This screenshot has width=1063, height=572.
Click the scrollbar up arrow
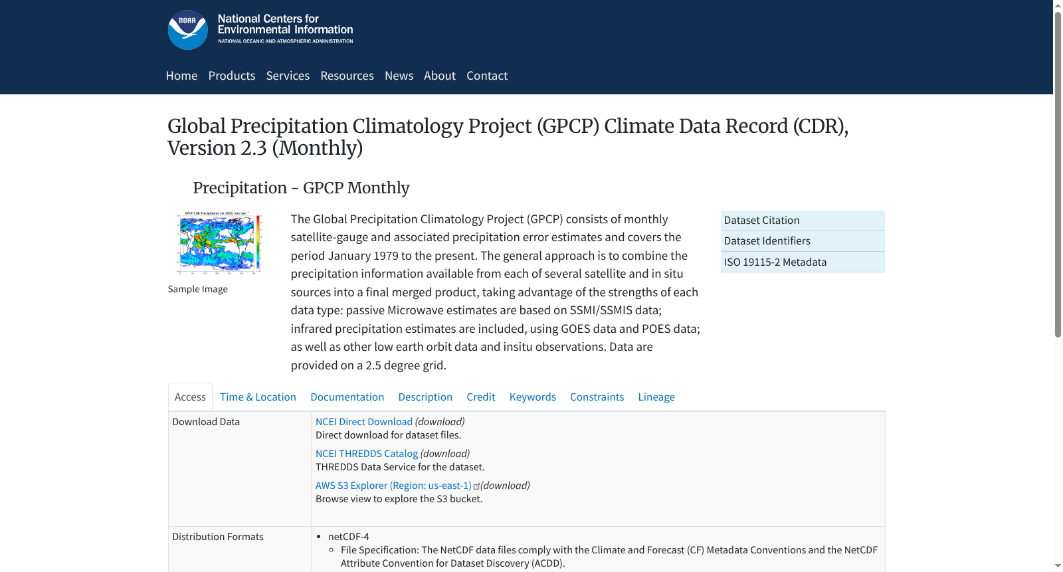1058,5
